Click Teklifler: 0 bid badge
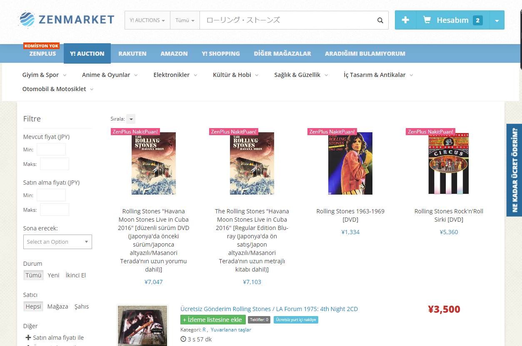Viewport: 522px width, 346px height. [259, 320]
